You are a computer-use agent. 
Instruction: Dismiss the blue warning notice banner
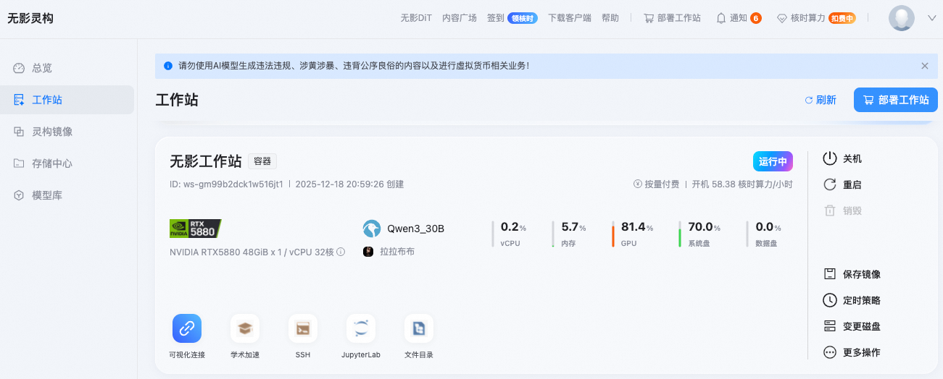[924, 66]
